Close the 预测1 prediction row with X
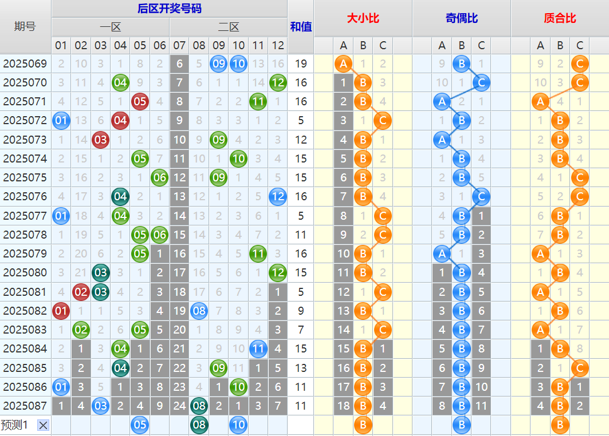Image resolution: width=609 pixels, height=436 pixels. [x=43, y=426]
